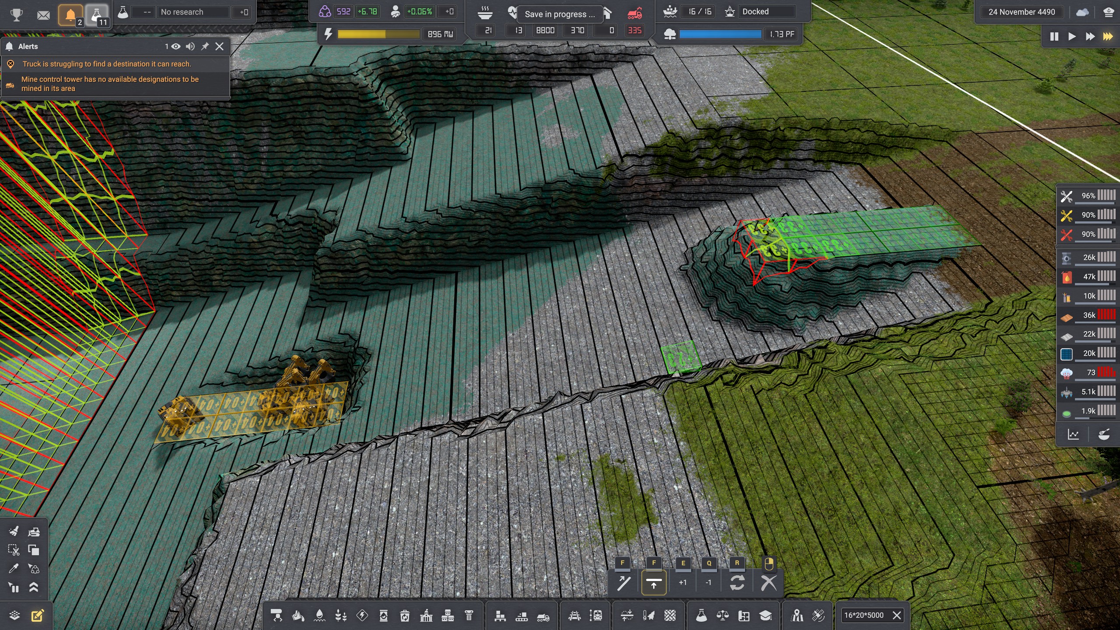Screen dimensions: 1120x630
Task: Click the yellow power bar showing 896 MW
Action: [x=378, y=34]
